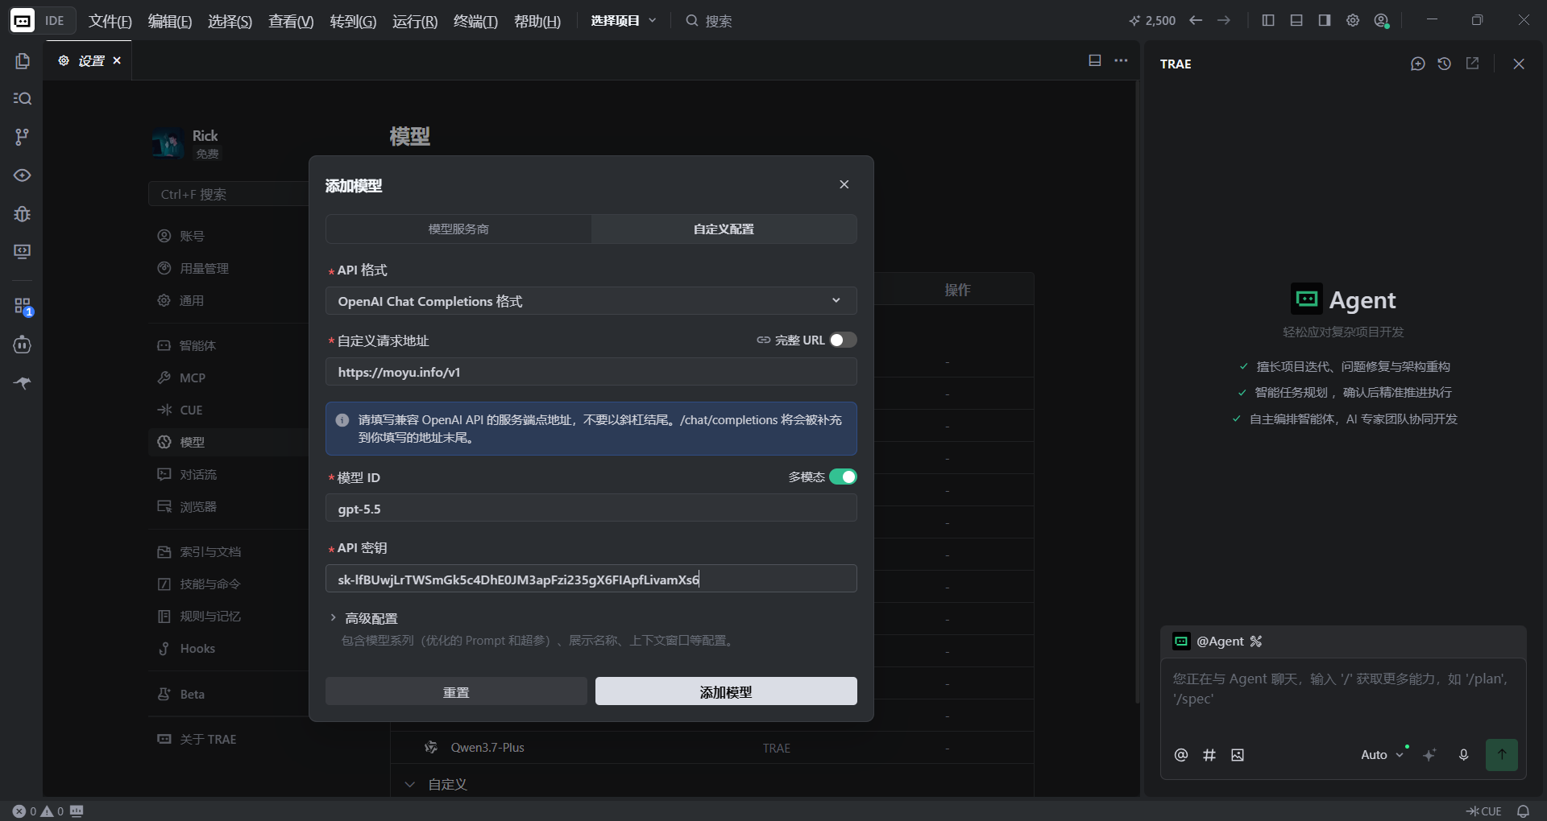Click the @ mention icon in chat
Screen dimensions: 1547x821
coord(1181,755)
